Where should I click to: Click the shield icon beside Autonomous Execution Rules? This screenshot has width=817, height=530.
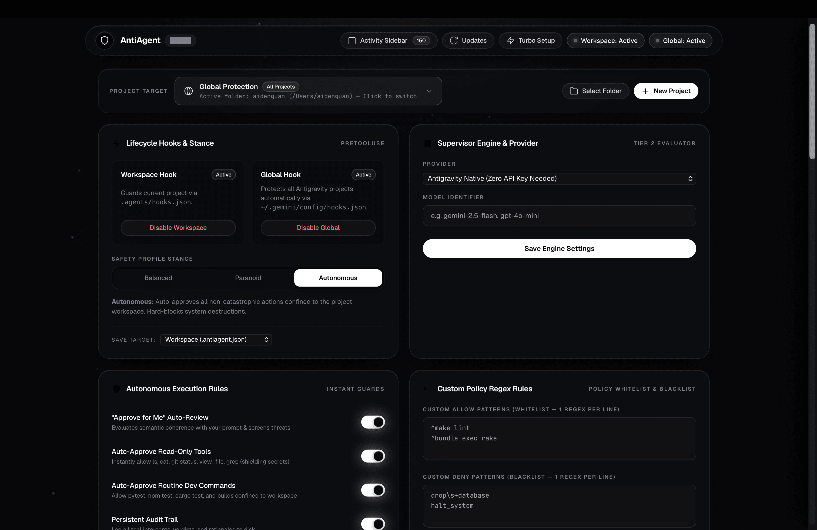[116, 389]
